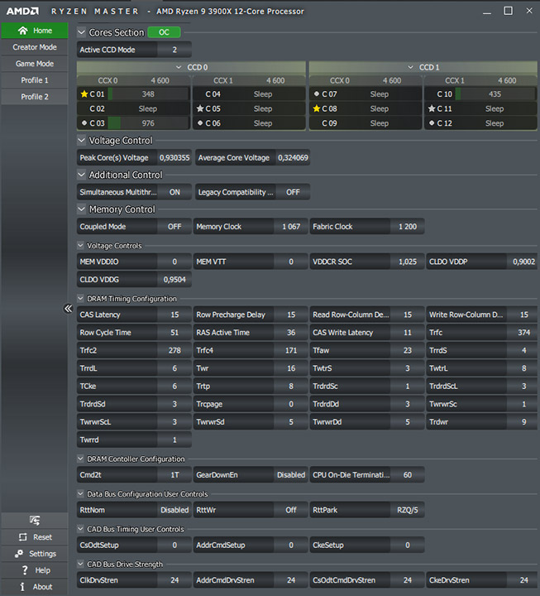540x596 pixels.
Task: Click the Fabric Clock value 1 200
Action: pos(408,227)
